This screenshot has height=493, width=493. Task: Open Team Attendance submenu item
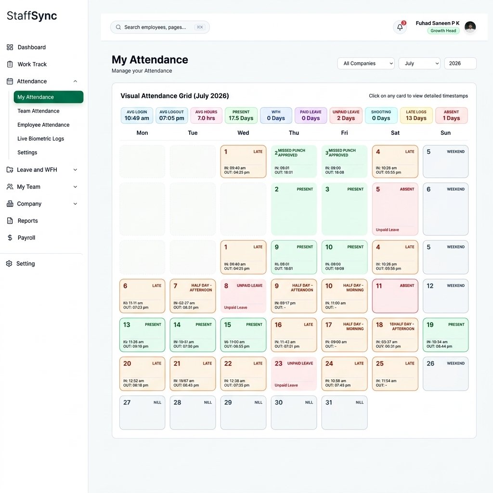click(x=39, y=111)
